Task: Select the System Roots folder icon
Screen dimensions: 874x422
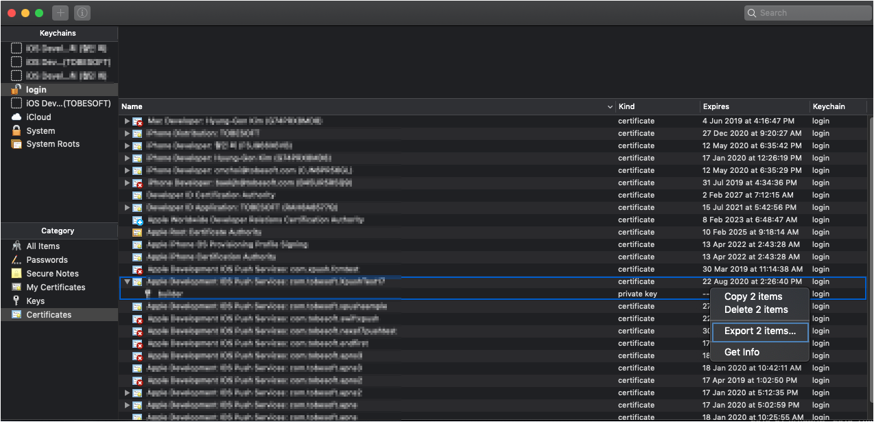Action: coord(16,144)
